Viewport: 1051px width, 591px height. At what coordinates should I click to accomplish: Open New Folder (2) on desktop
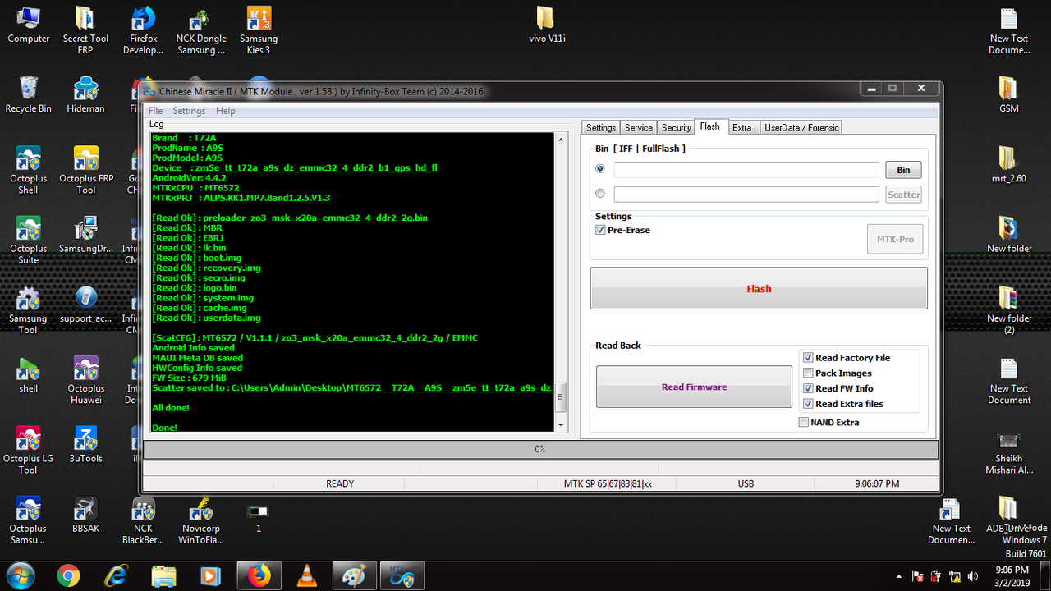tap(1009, 310)
